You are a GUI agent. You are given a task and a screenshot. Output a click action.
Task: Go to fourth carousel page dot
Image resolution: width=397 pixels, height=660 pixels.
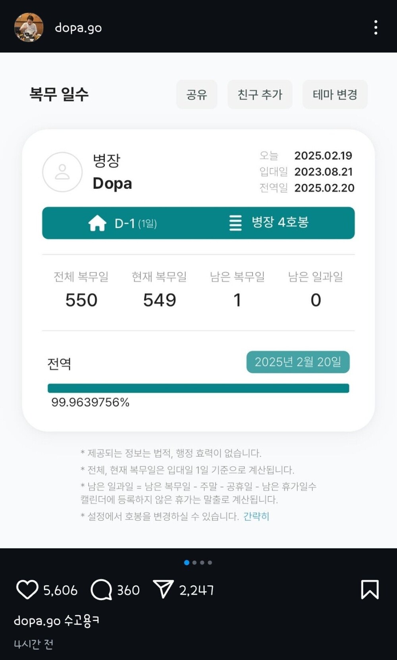pyautogui.click(x=210, y=562)
